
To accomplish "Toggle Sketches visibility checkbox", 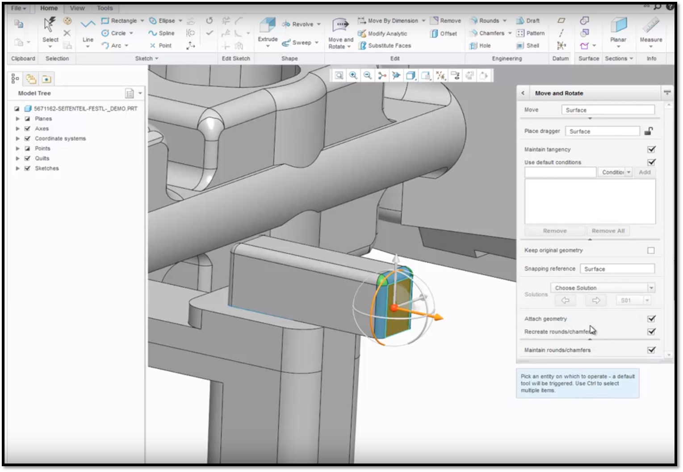I will click(x=28, y=168).
